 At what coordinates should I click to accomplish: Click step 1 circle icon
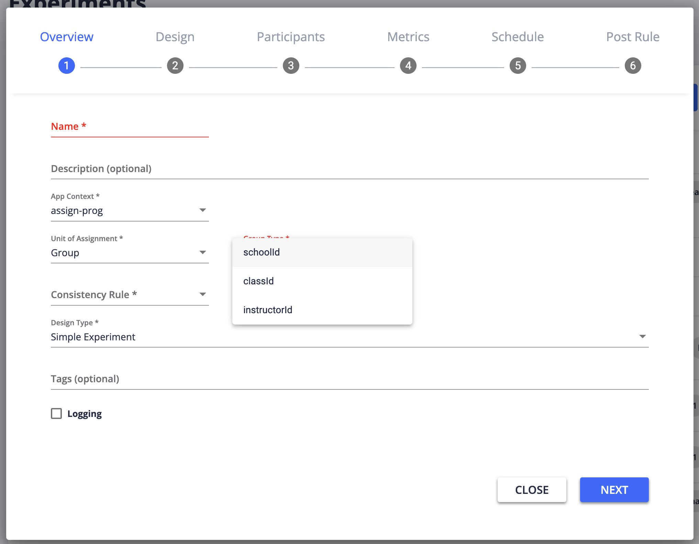(67, 66)
